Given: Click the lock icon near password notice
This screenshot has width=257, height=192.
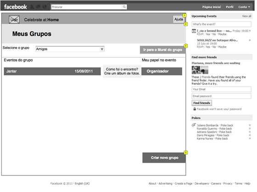Looking at the screenshot, I should pyautogui.click(x=195, y=109).
